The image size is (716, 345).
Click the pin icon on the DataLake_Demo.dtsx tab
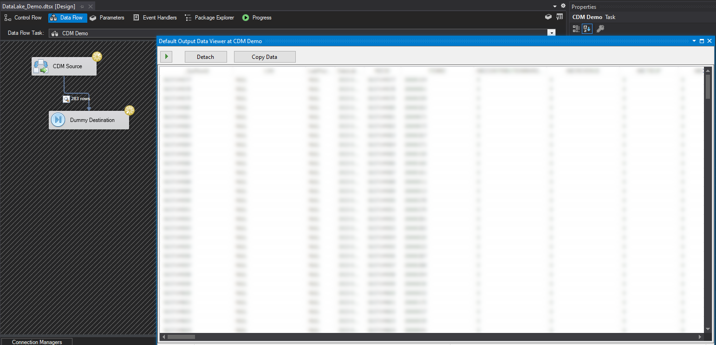tap(82, 6)
